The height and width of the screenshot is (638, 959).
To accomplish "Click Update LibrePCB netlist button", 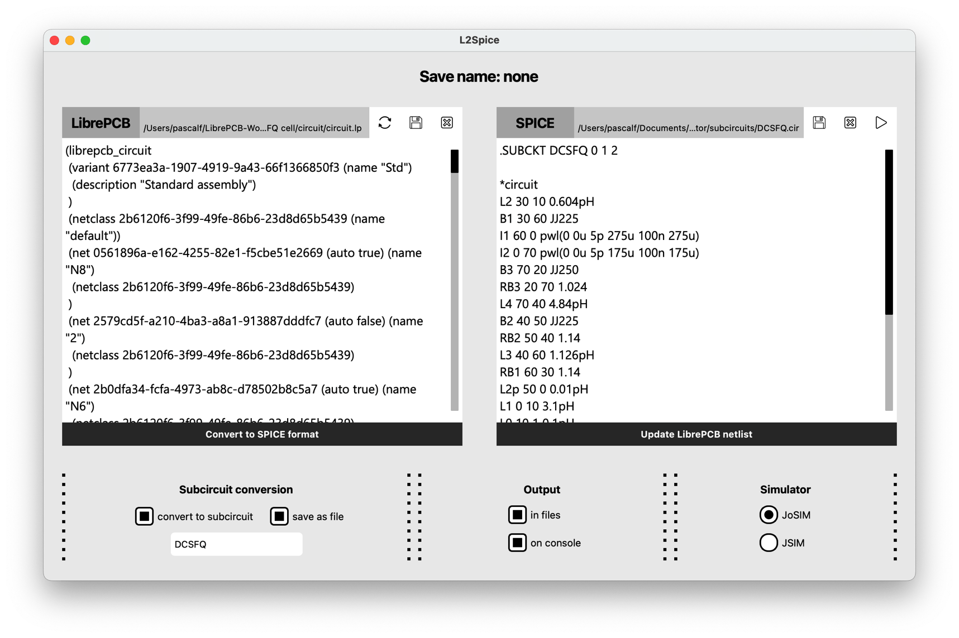I will 696,434.
